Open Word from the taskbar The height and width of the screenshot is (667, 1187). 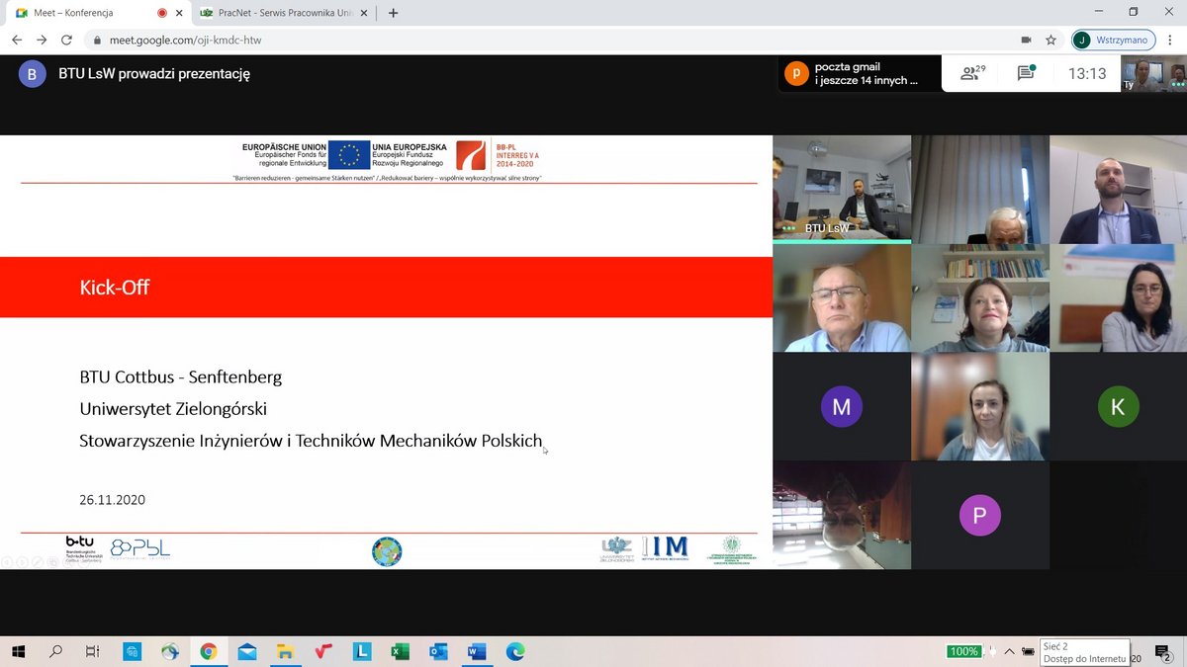tap(477, 651)
